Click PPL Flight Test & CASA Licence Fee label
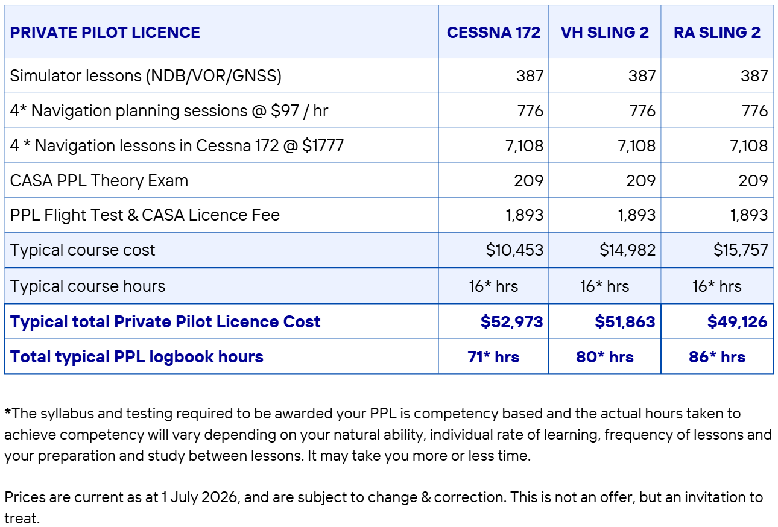This screenshot has height=527, width=778. pos(145,215)
